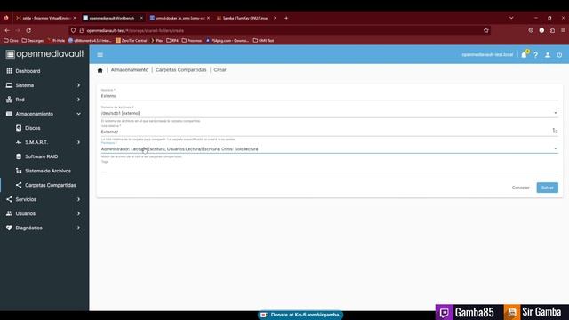Click the Salvar button
Viewport: 569px width, 320px height.
pos(548,188)
